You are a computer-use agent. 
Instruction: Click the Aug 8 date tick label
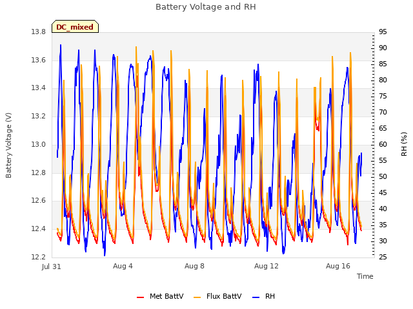coord(194,266)
